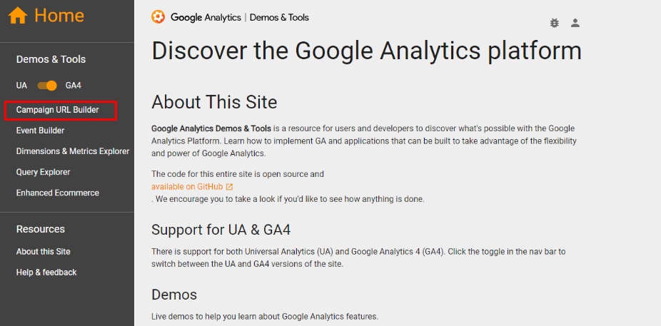Toggle the UA / GA4 switch
661x326 pixels.
[x=47, y=86]
